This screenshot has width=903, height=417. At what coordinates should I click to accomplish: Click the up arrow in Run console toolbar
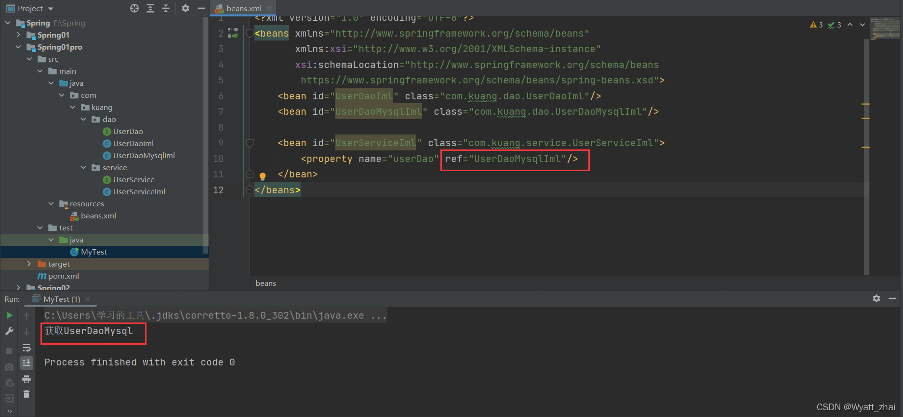click(27, 316)
